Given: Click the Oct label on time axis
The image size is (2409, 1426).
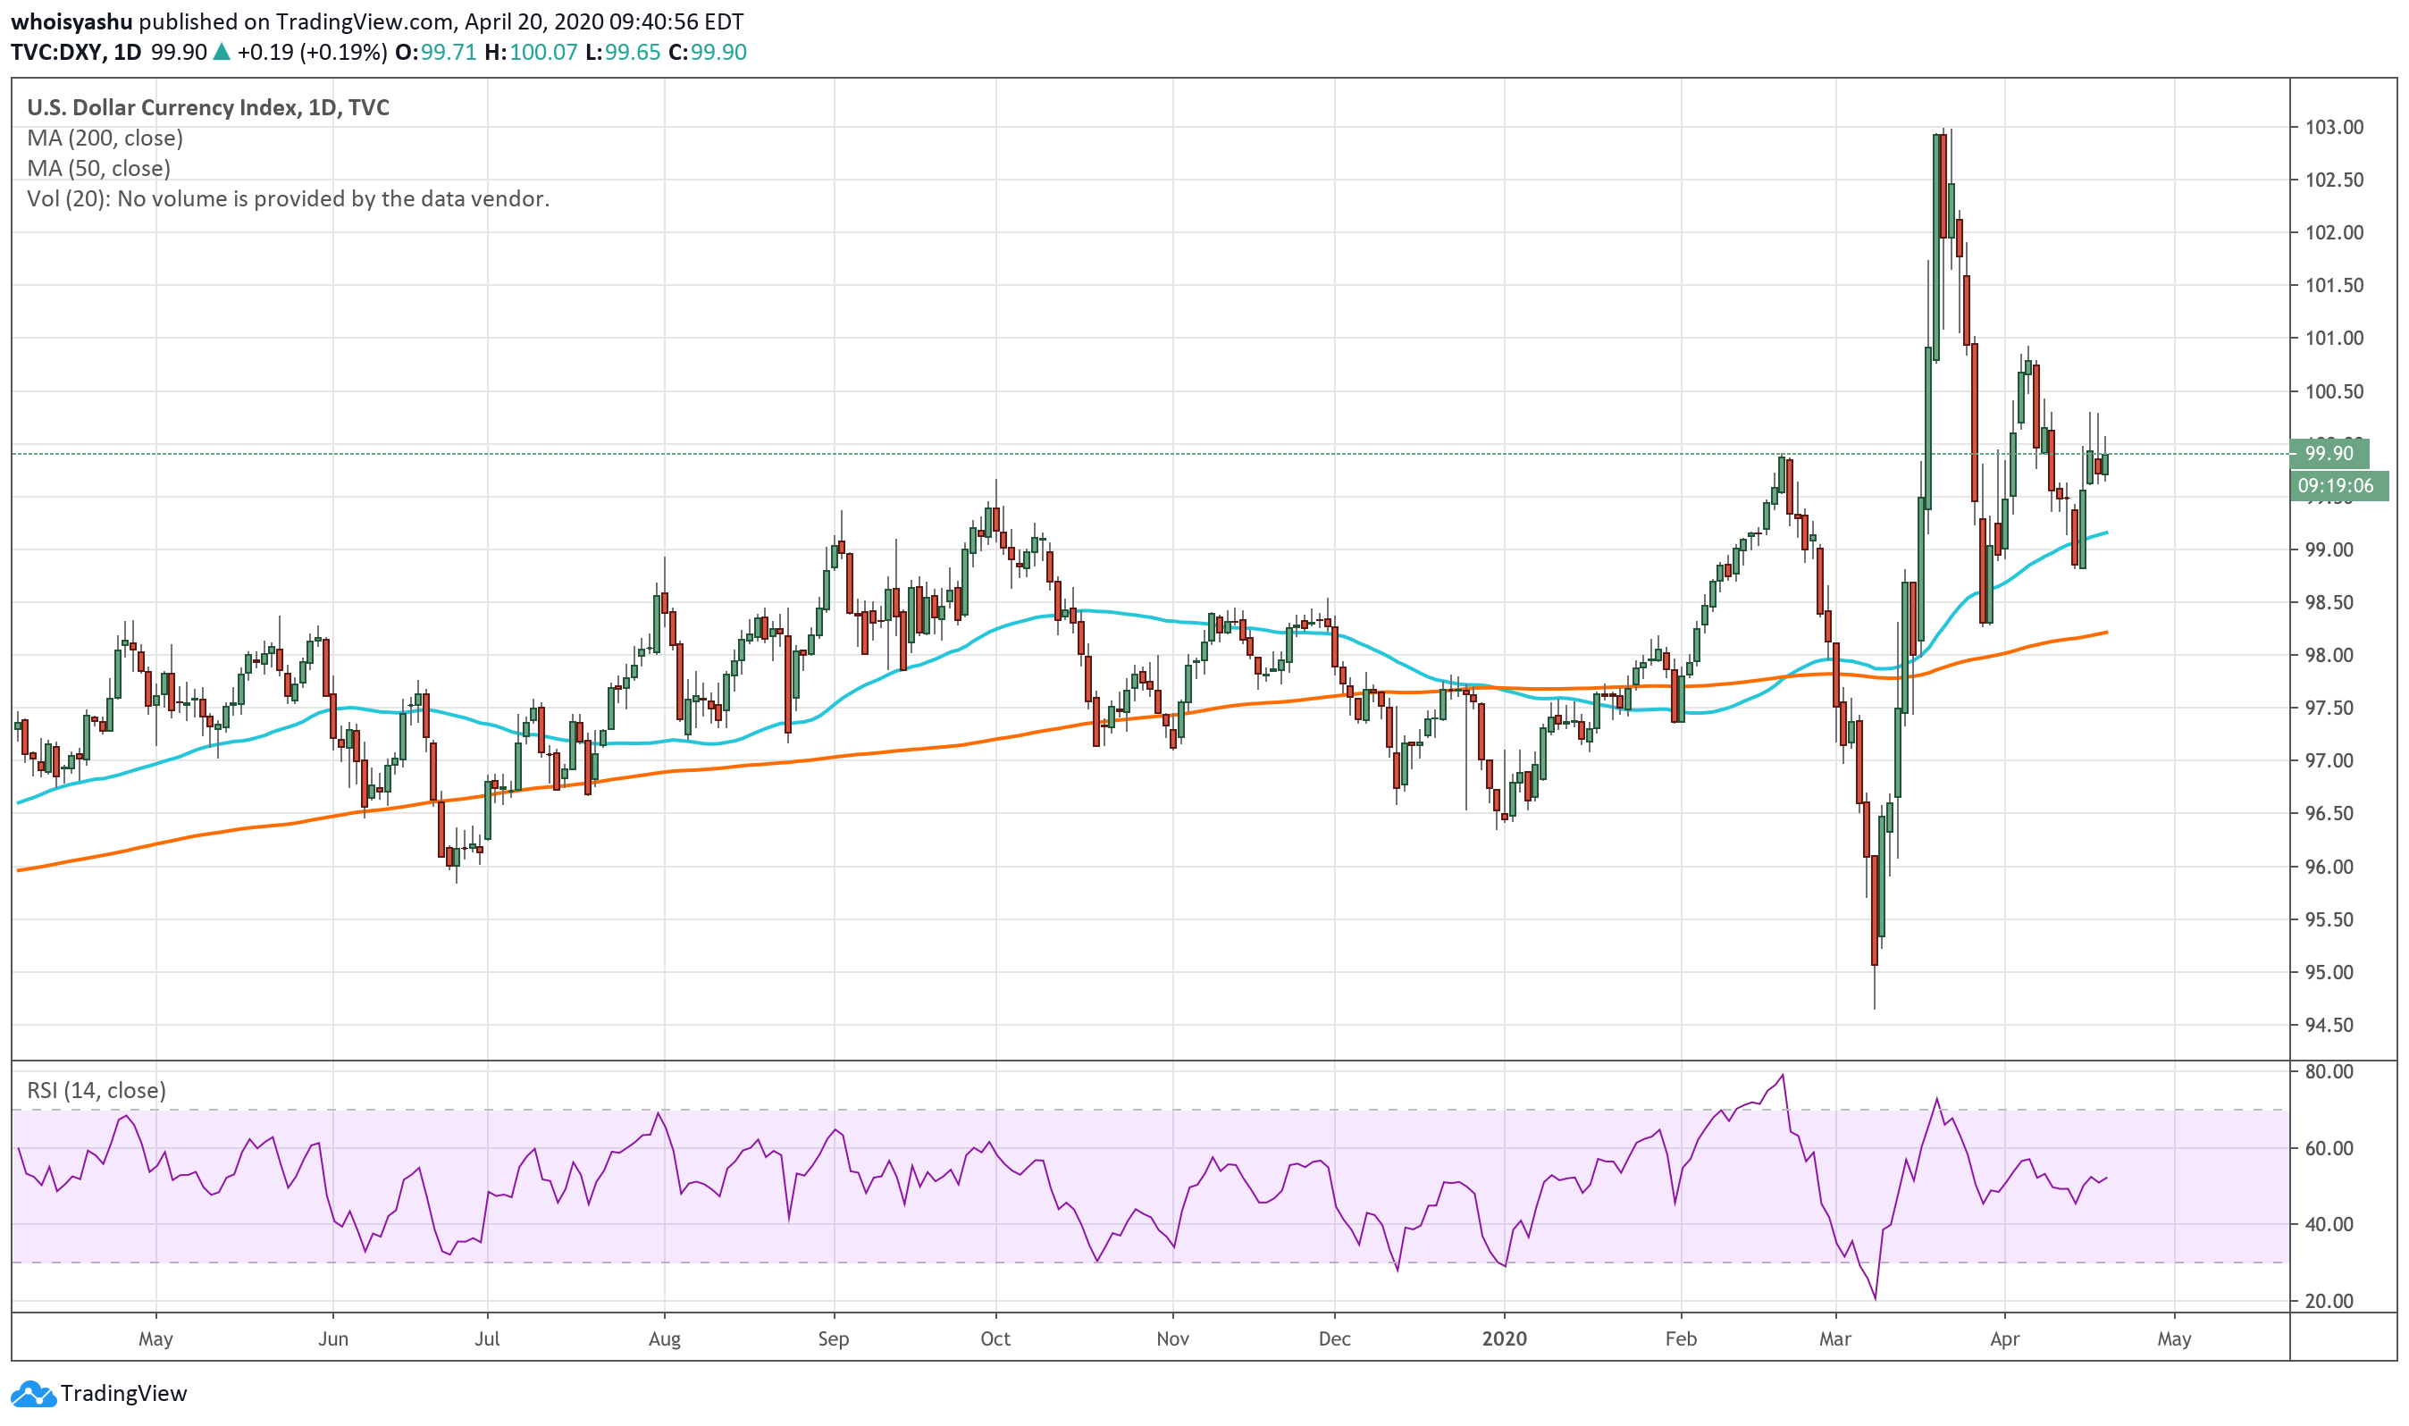Looking at the screenshot, I should (x=995, y=1339).
